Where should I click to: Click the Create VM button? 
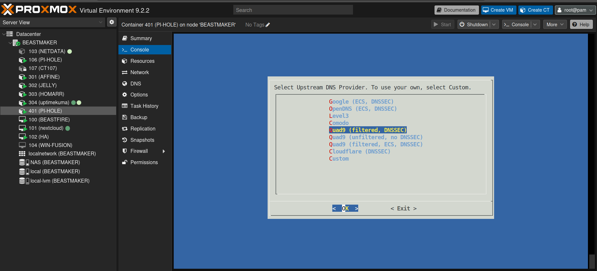(498, 10)
